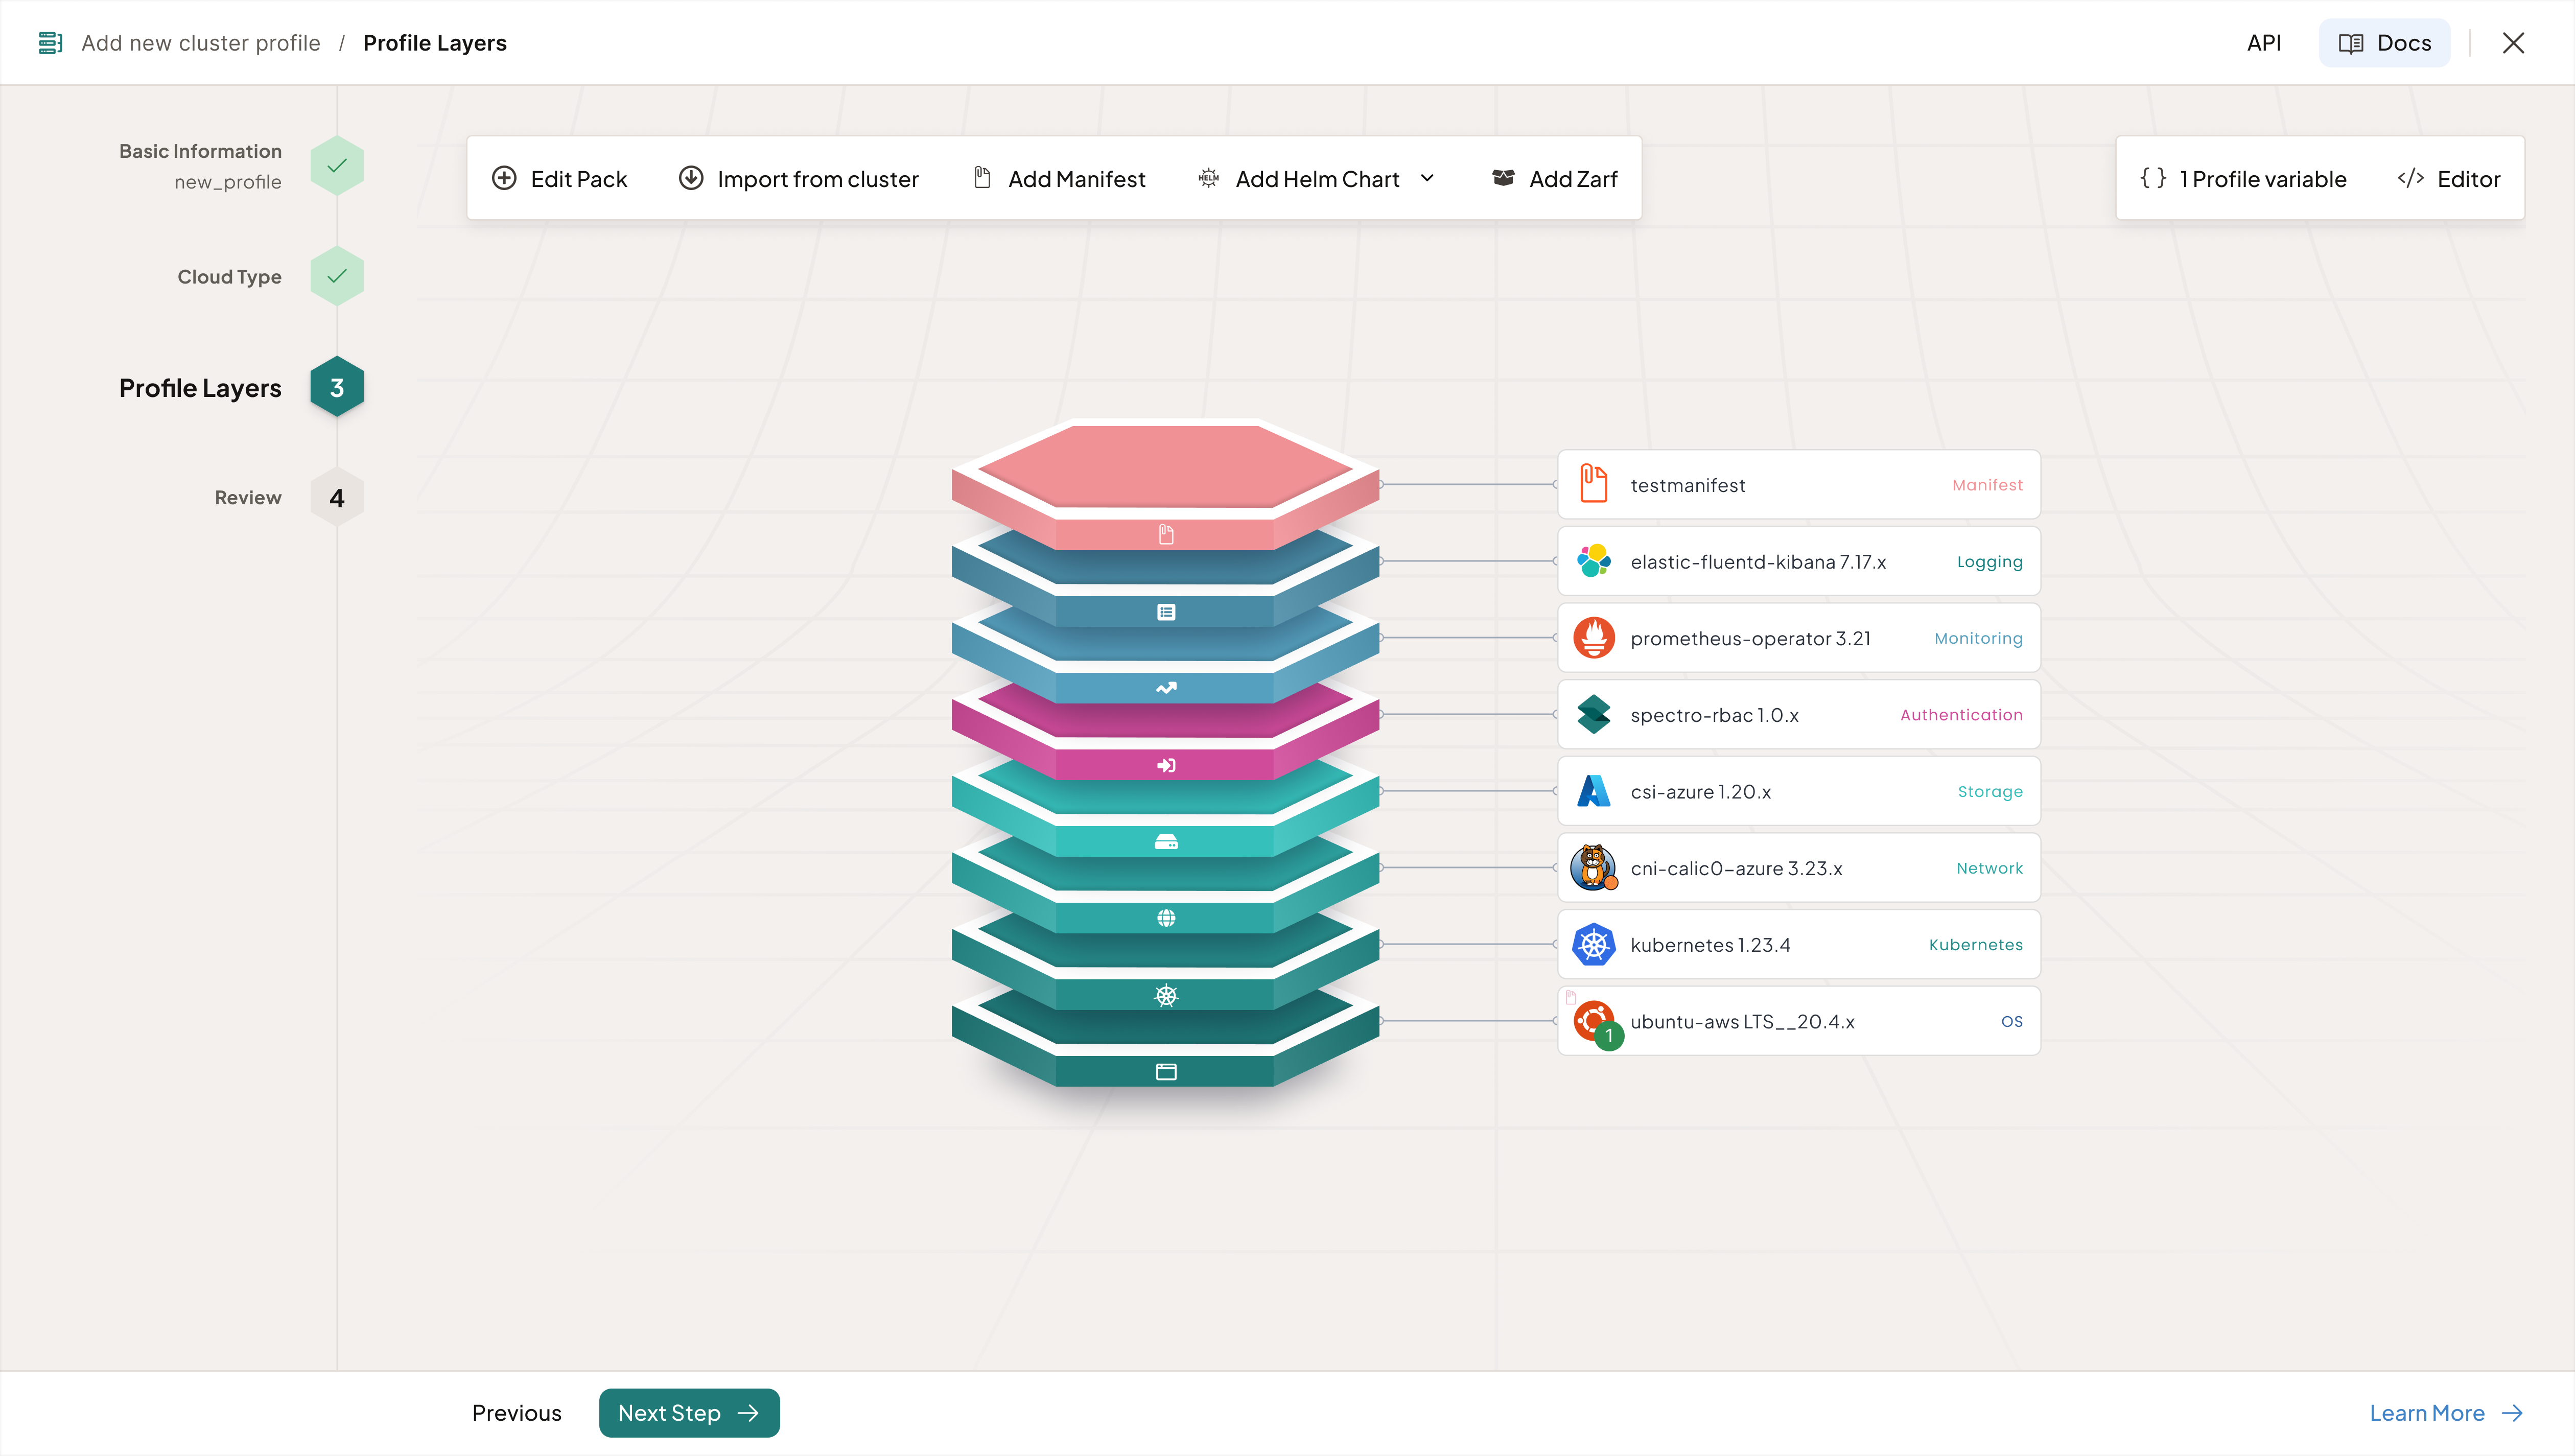Select the magenta authentication stack layer
The image size is (2575, 1456).
click(x=1165, y=722)
